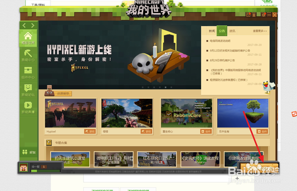Open the 9月12日好友相关功能临时维护公告 announcement
297x191 pixels.
[x=230, y=50]
